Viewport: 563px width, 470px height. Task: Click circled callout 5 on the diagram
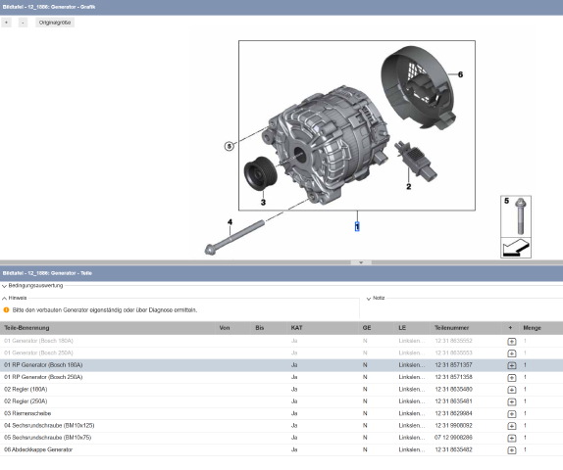click(x=230, y=146)
